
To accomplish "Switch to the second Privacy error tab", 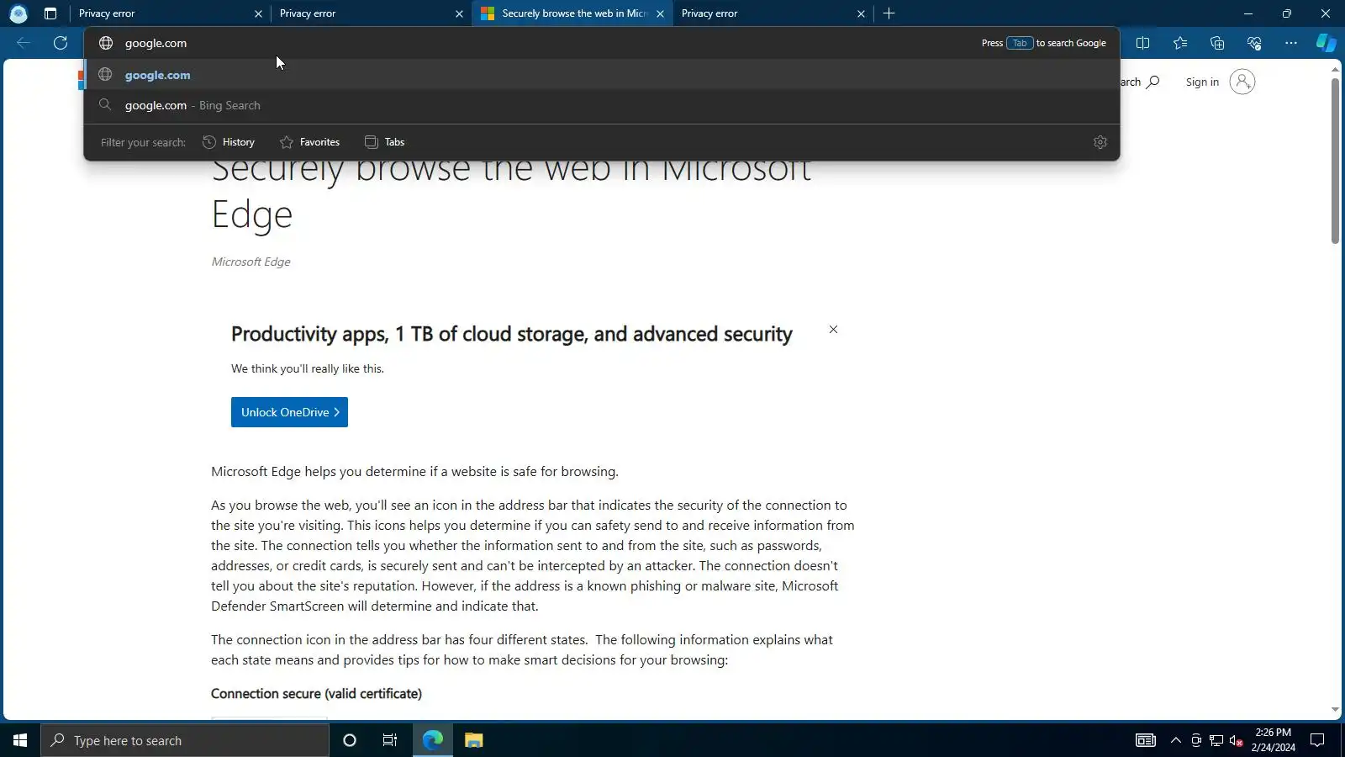I will pyautogui.click(x=371, y=13).
